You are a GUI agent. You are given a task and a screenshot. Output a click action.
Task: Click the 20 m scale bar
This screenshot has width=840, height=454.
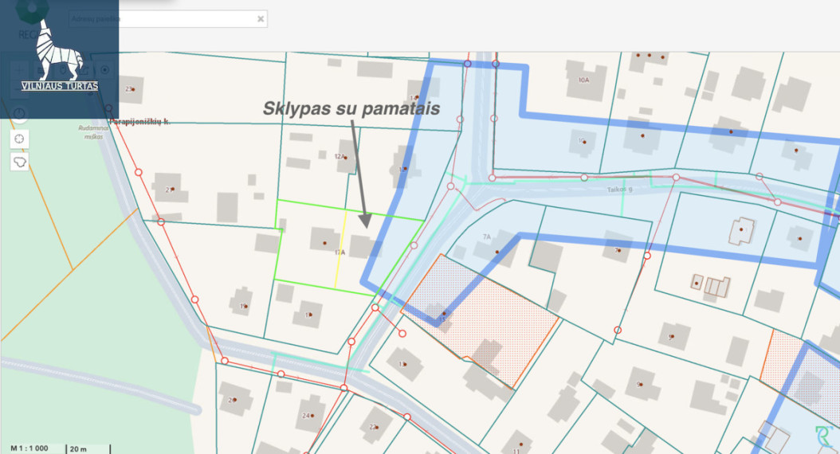[88, 448]
